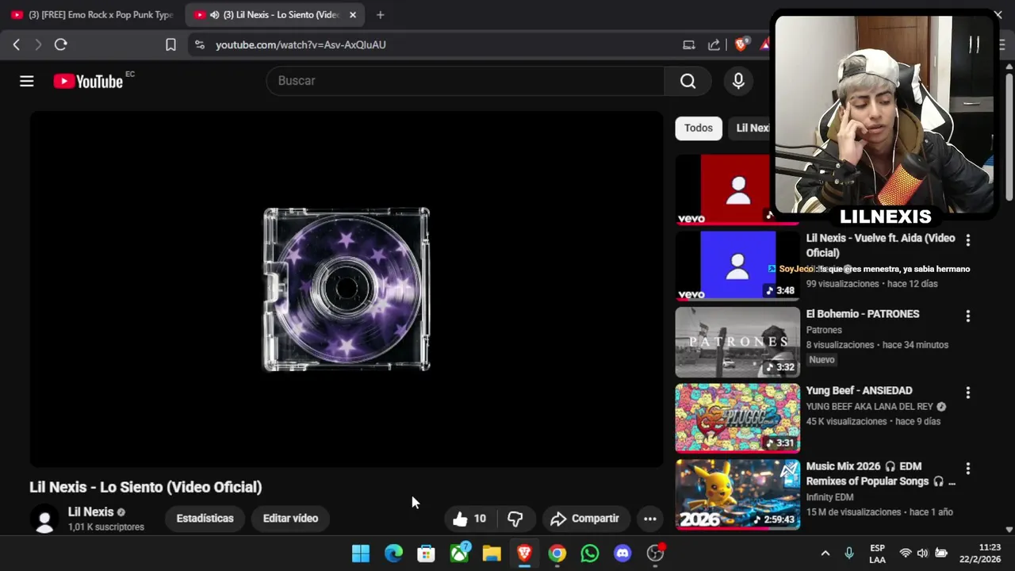Open the ANSIEDAD video thumbnail
Image resolution: width=1015 pixels, height=571 pixels.
coord(737,418)
